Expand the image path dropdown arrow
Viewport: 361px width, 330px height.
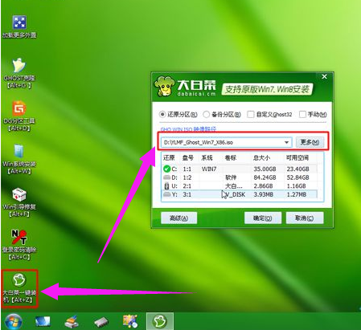point(286,142)
